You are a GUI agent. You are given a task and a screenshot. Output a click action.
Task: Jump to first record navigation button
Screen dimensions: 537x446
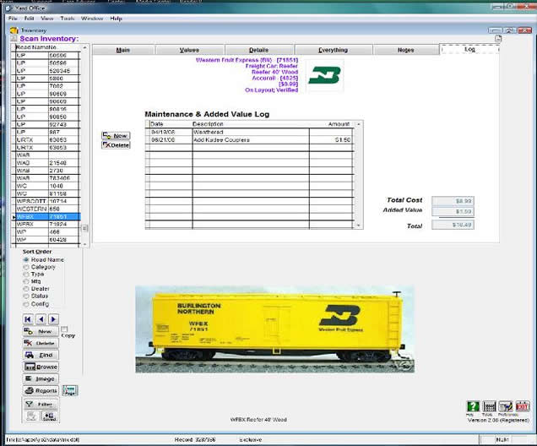pos(28,319)
